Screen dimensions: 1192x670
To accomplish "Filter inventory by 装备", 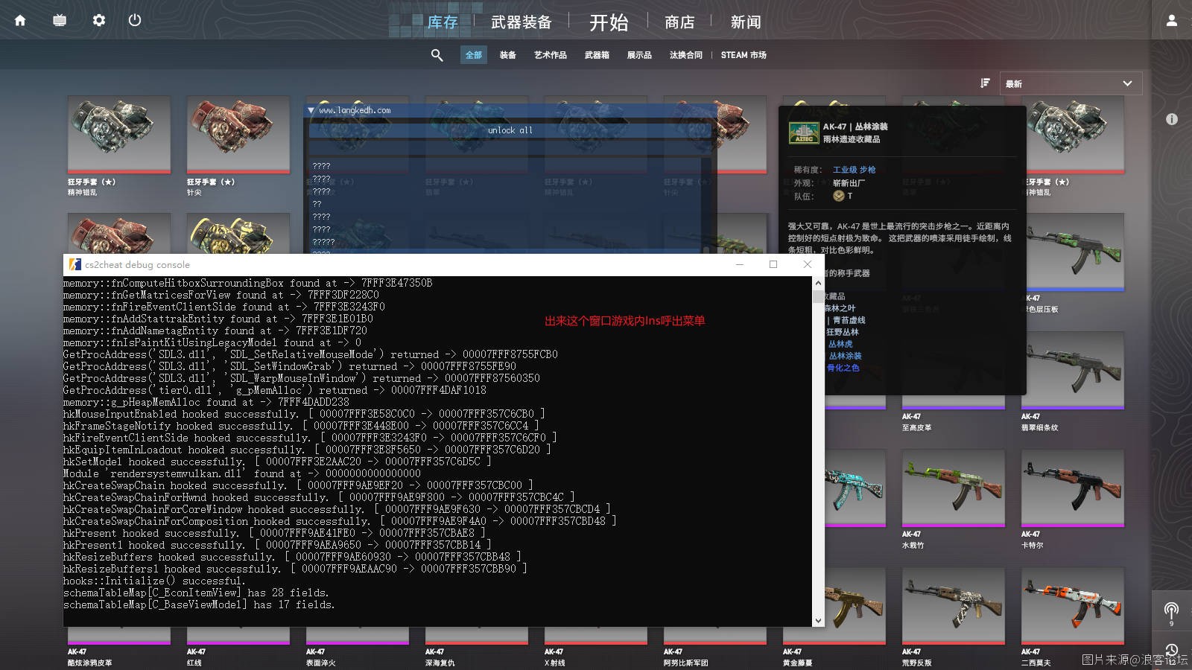I will (x=508, y=55).
